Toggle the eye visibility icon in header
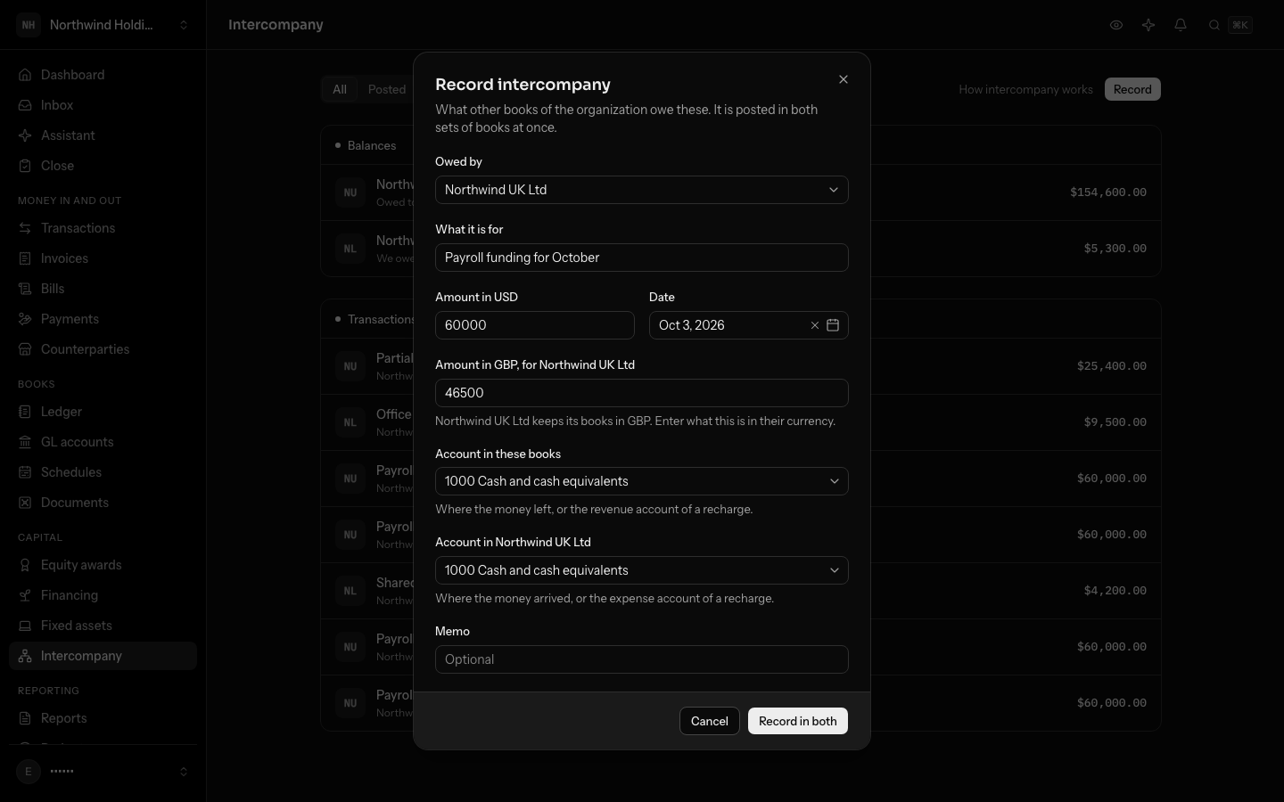Viewport: 1284px width, 802px height. [x=1116, y=25]
